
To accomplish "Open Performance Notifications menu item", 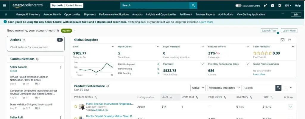I will tap(114, 14).
